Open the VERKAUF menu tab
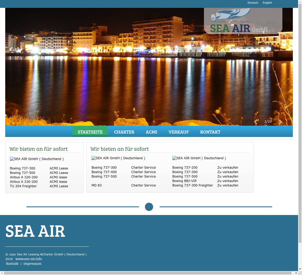This screenshot has height=275, width=302. (179, 132)
